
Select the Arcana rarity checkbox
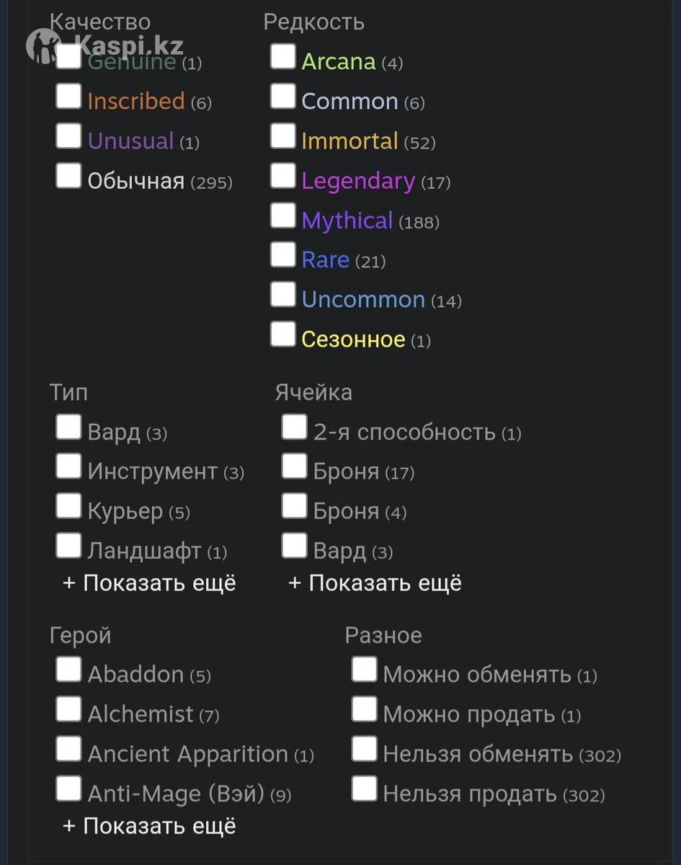tap(282, 56)
